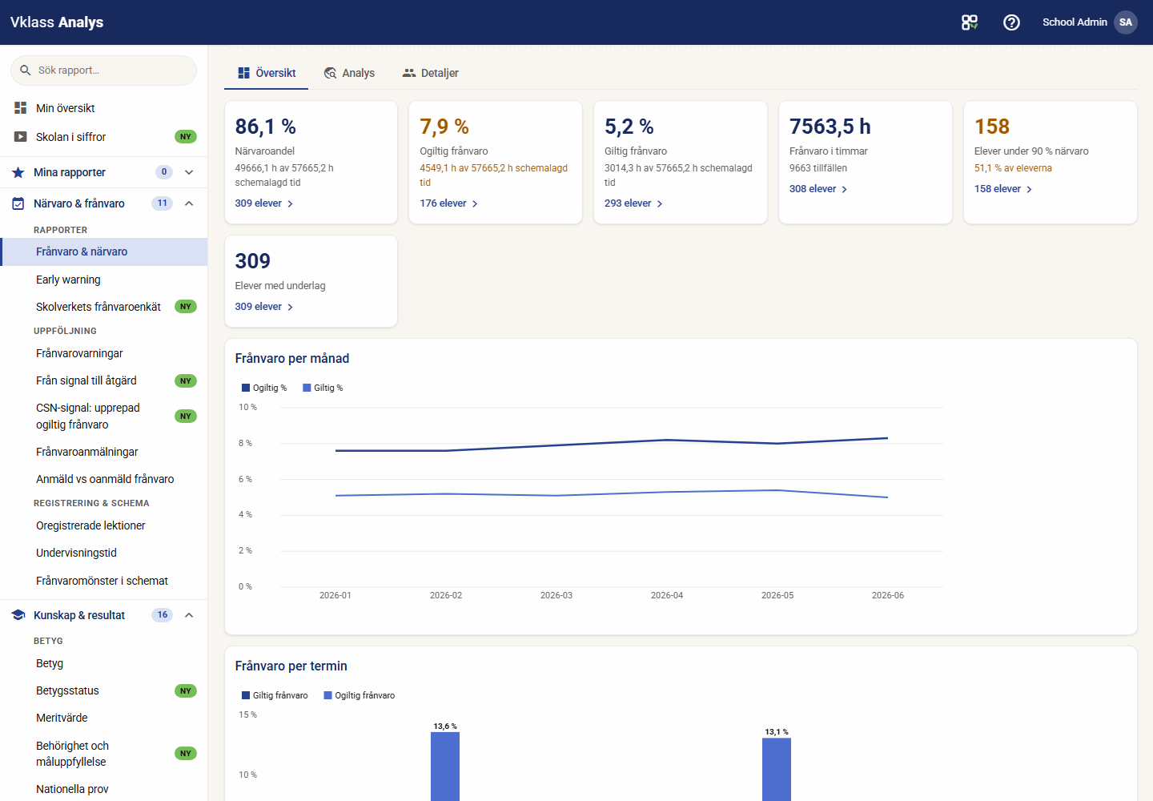Select the Översikt tab
This screenshot has width=1153, height=801.
[x=267, y=73]
